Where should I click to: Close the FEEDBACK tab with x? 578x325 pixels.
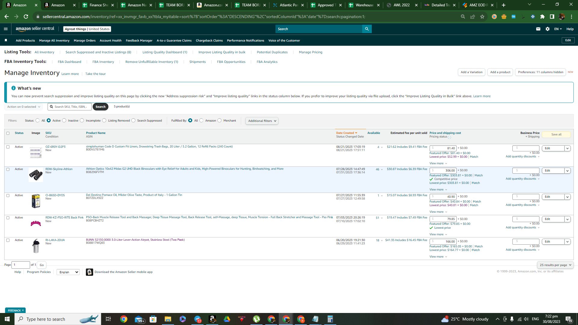click(x=23, y=310)
